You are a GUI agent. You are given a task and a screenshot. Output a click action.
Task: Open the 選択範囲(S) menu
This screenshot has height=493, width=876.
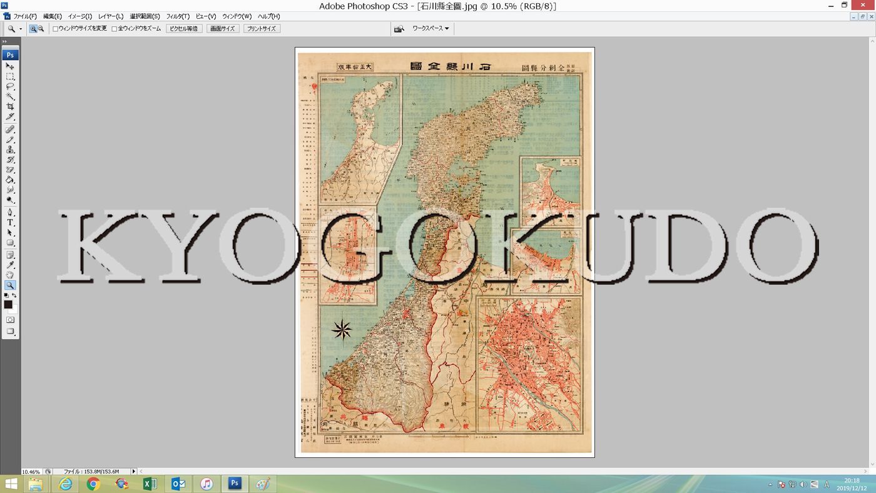(145, 16)
